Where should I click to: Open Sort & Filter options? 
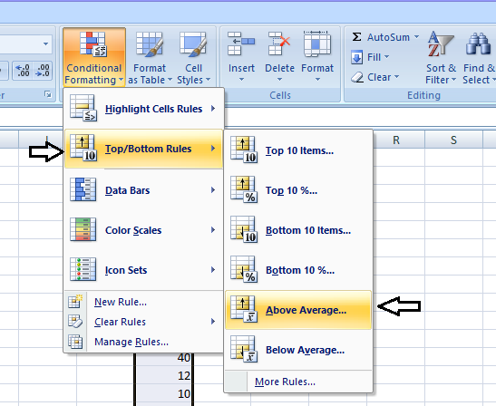tap(441, 58)
